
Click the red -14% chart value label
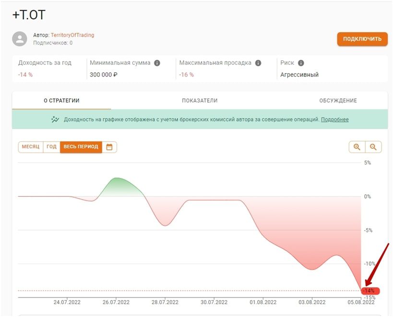click(x=369, y=291)
